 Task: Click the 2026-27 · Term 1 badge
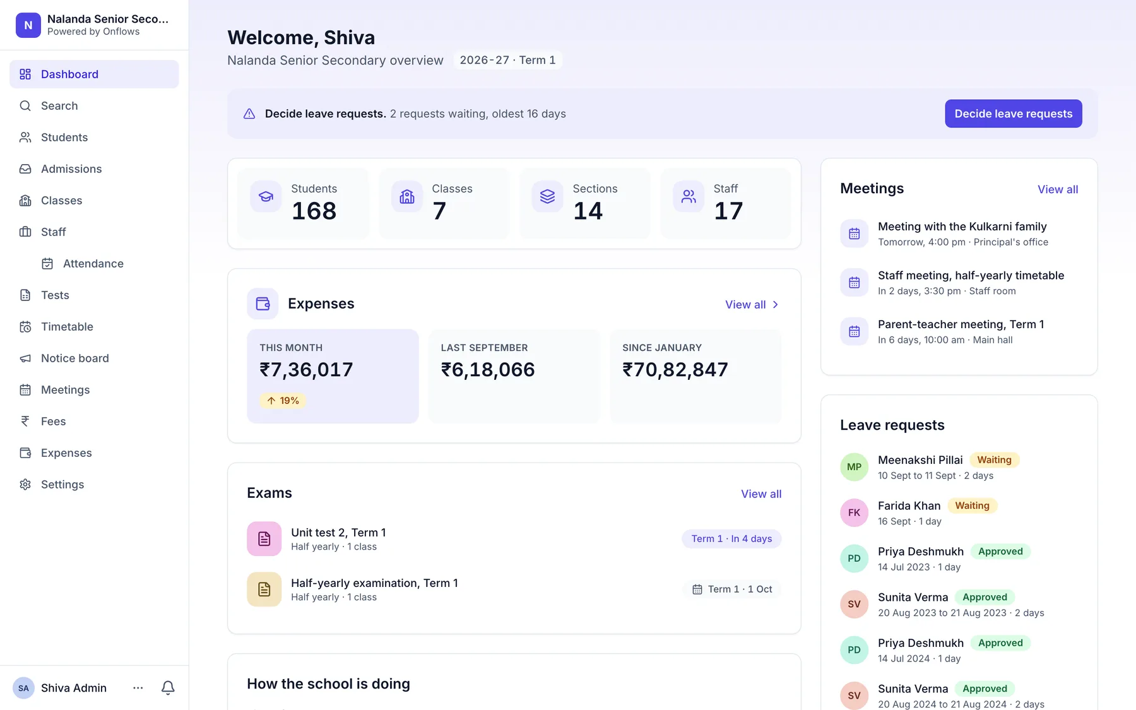click(x=507, y=60)
